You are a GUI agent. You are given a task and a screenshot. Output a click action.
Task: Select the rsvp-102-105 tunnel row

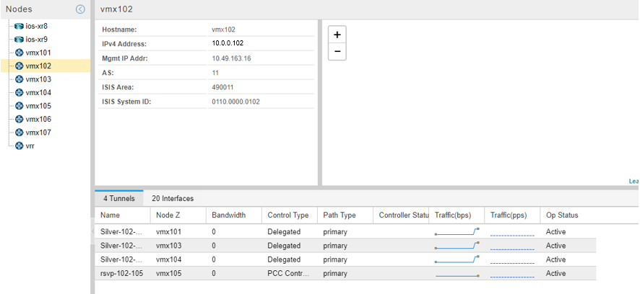pos(121,273)
